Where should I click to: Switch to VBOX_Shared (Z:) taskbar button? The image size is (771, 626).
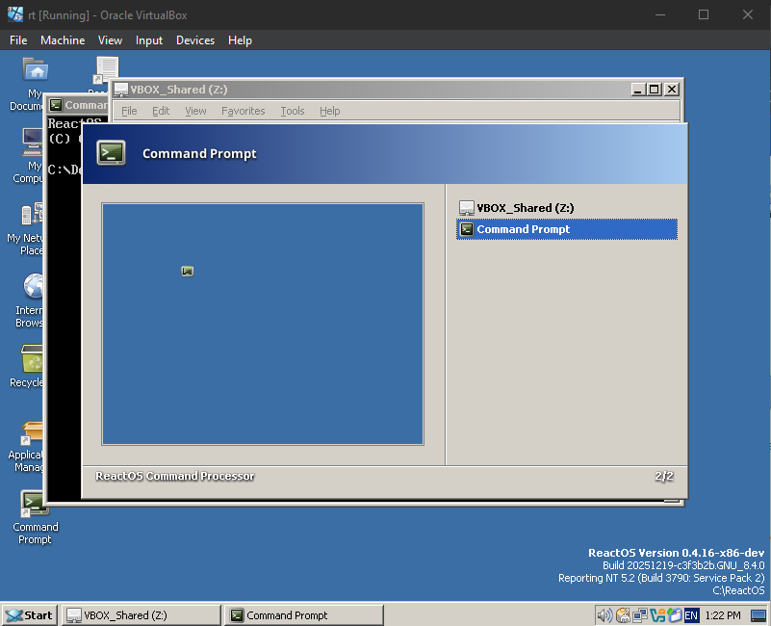coord(141,615)
